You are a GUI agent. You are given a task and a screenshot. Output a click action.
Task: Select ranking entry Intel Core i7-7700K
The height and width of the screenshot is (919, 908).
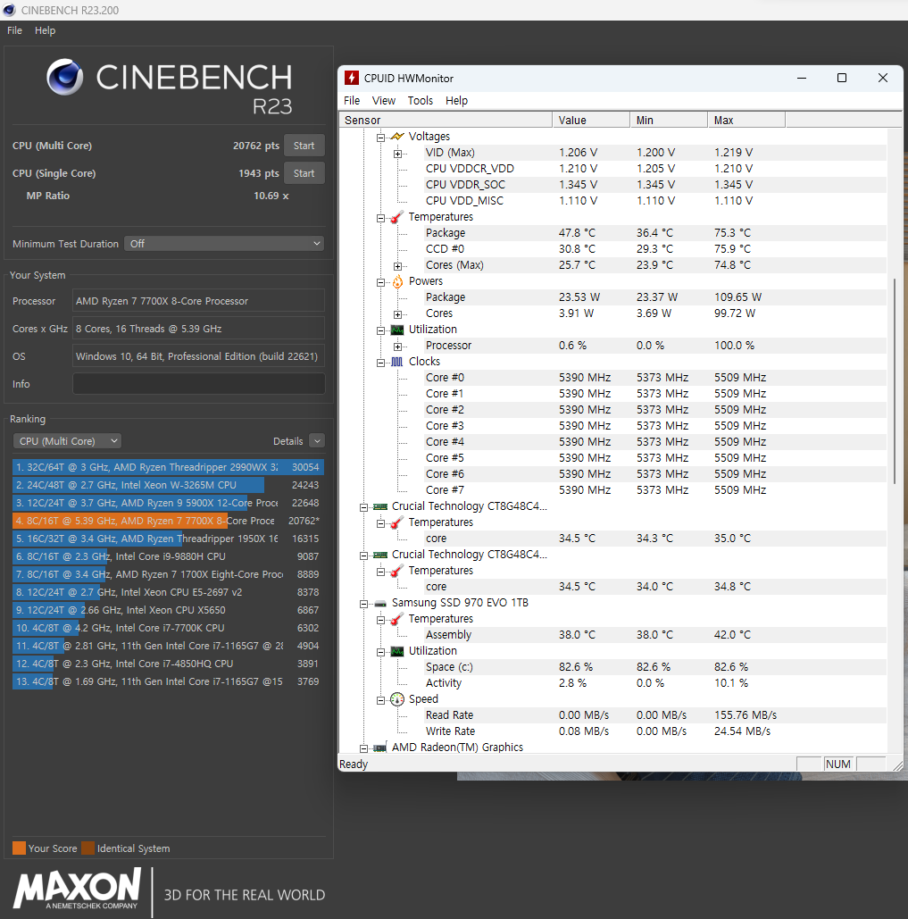point(168,628)
